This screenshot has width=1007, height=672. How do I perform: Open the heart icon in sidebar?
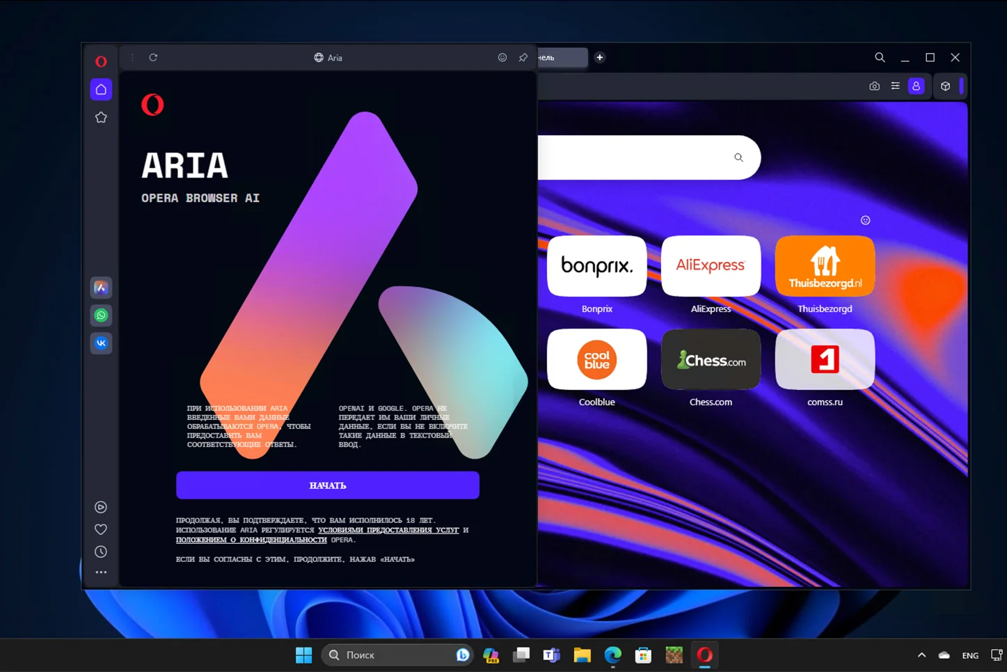click(101, 529)
